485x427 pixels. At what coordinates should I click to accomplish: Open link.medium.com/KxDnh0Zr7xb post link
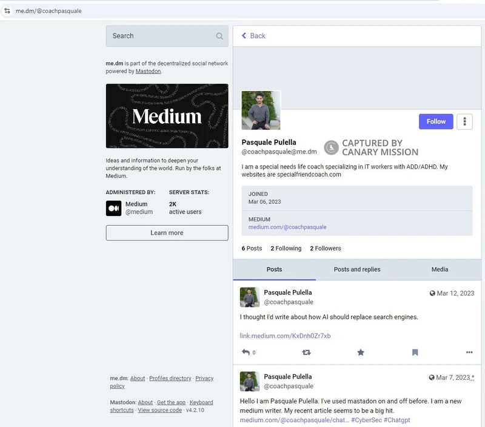(x=285, y=335)
